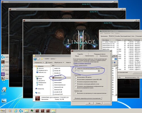142x113 pixels.
Task: Enable 640 x 480 screen resolution option
Action: [76, 79]
